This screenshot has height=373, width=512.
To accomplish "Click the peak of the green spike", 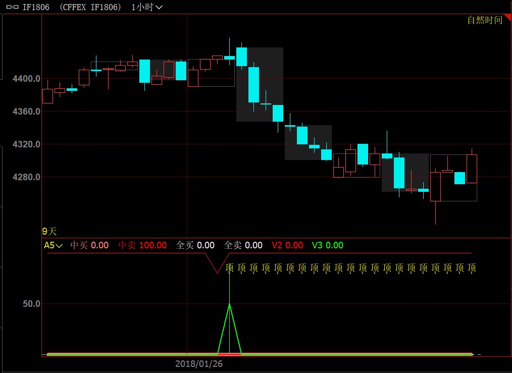I will (x=230, y=304).
